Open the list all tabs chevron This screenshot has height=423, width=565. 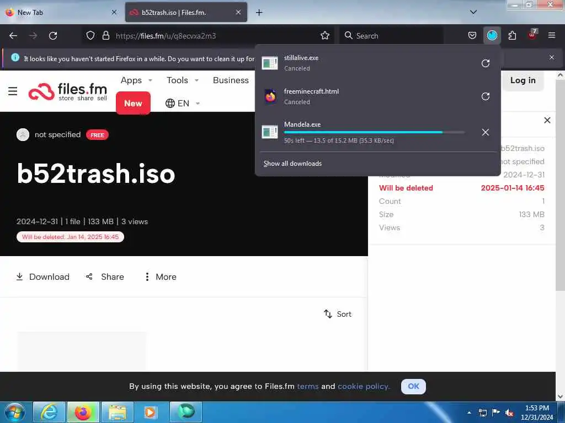point(473,12)
